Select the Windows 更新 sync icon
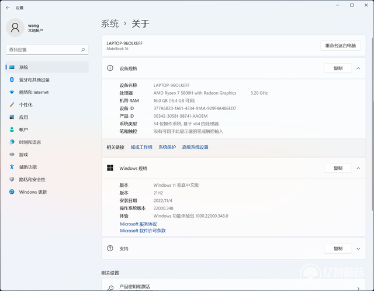The image size is (374, 291). [x=12, y=192]
